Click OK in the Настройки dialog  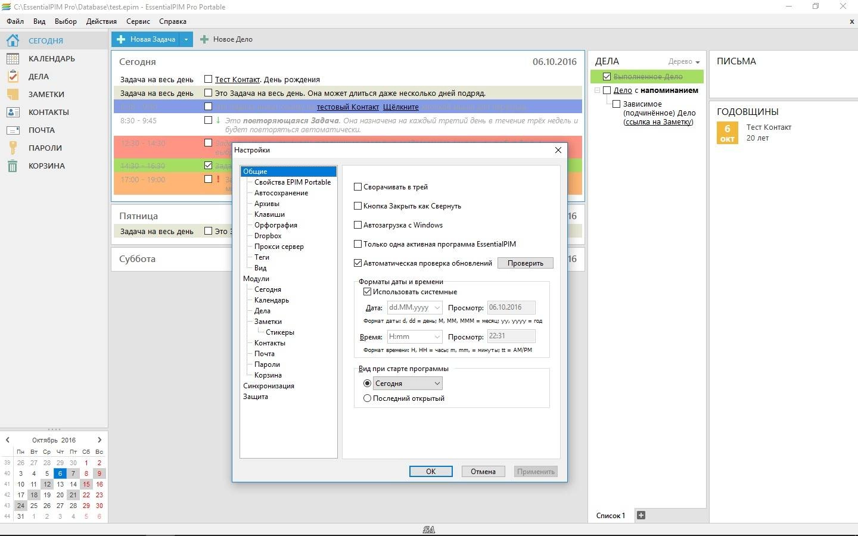coord(431,472)
